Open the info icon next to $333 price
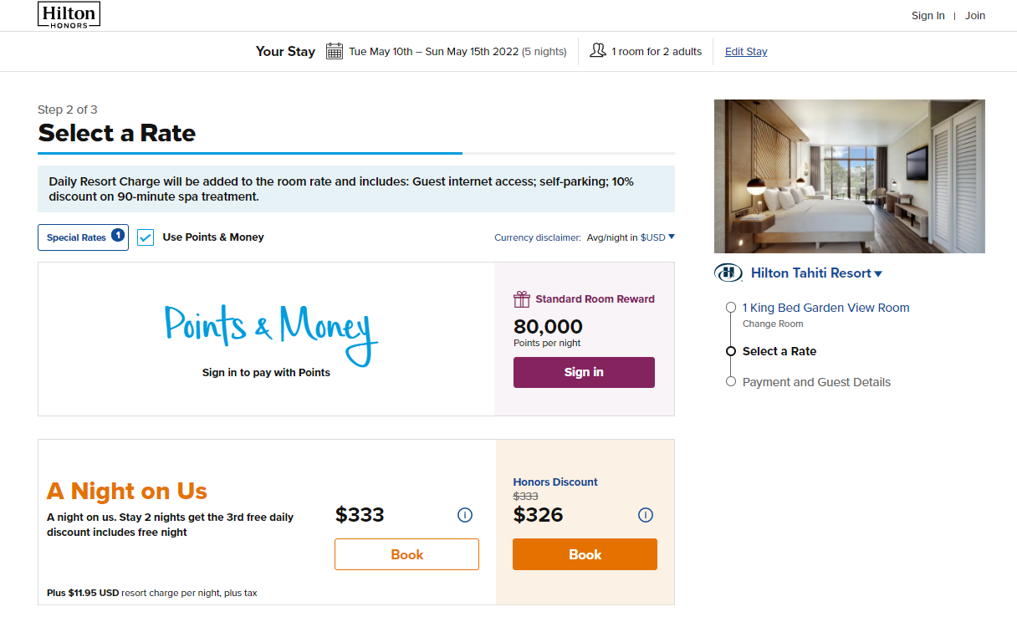Screen dimensions: 1017x617 click(x=465, y=515)
